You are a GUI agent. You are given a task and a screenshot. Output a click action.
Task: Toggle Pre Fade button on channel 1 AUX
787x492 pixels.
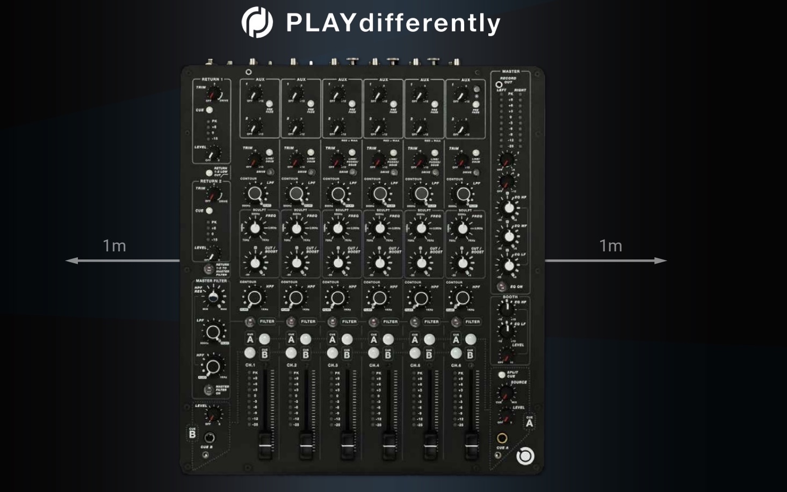[x=269, y=104]
